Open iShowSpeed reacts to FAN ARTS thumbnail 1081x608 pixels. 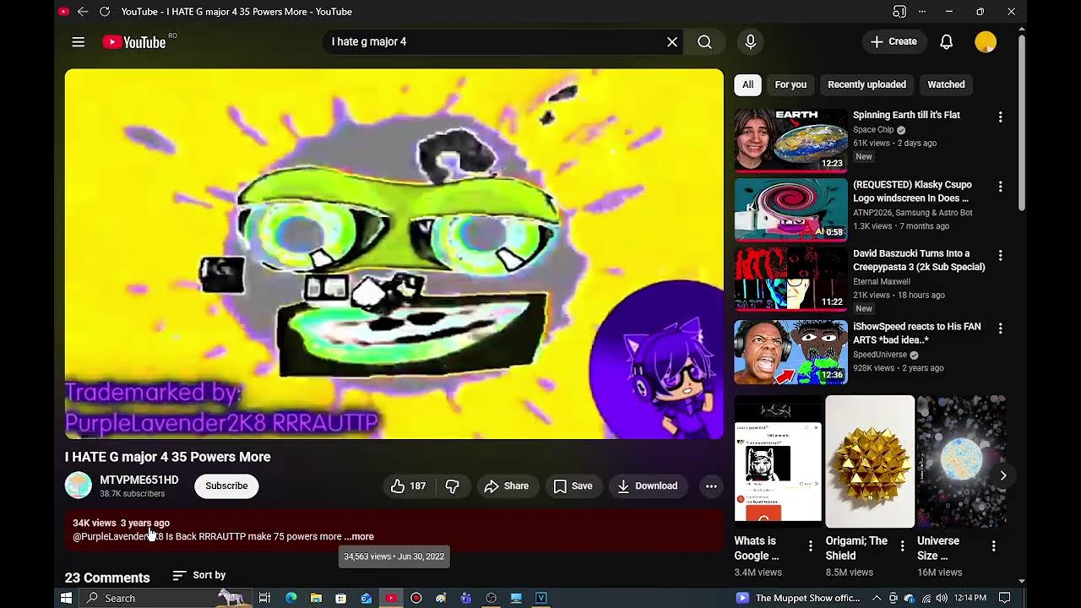790,352
